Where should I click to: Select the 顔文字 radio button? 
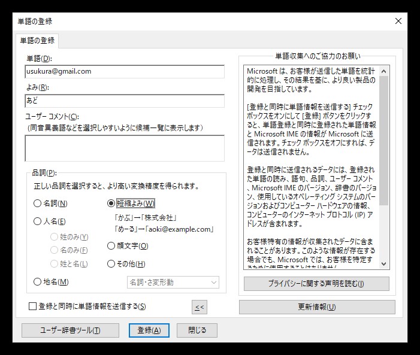pos(111,245)
